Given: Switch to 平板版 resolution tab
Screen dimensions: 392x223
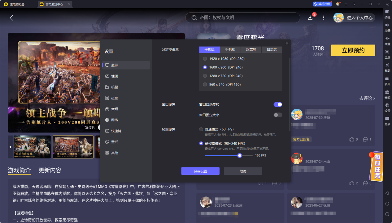Looking at the screenshot, I should 209,50.
